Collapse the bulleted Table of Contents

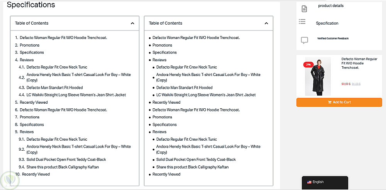click(266, 24)
